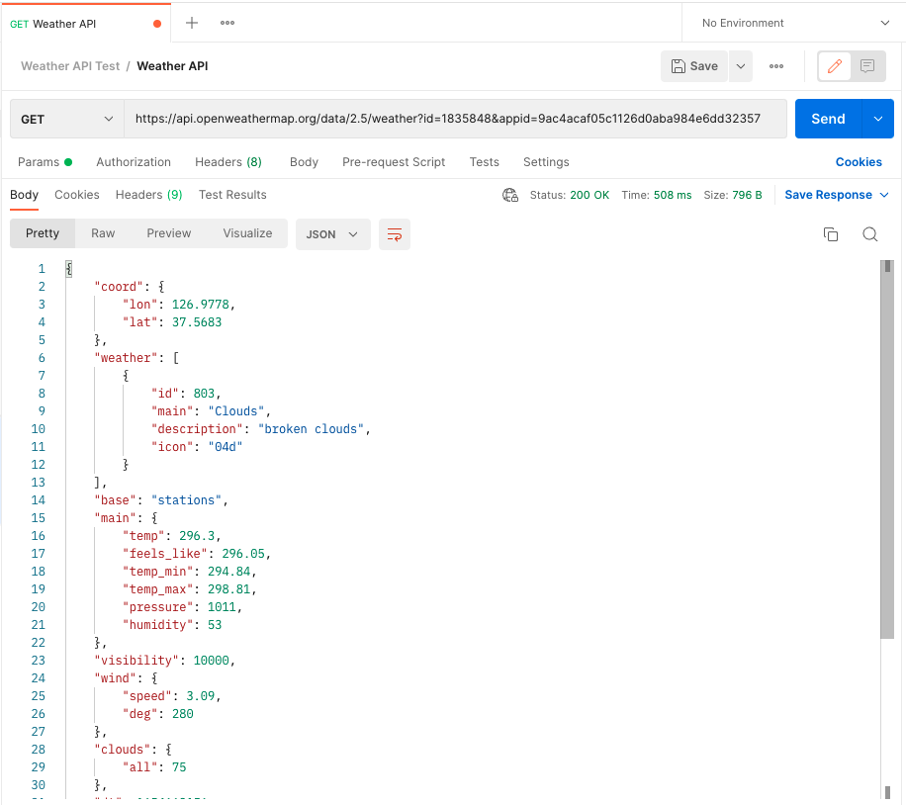
Task: Open tab options ellipsis next to plus
Action: click(x=227, y=23)
